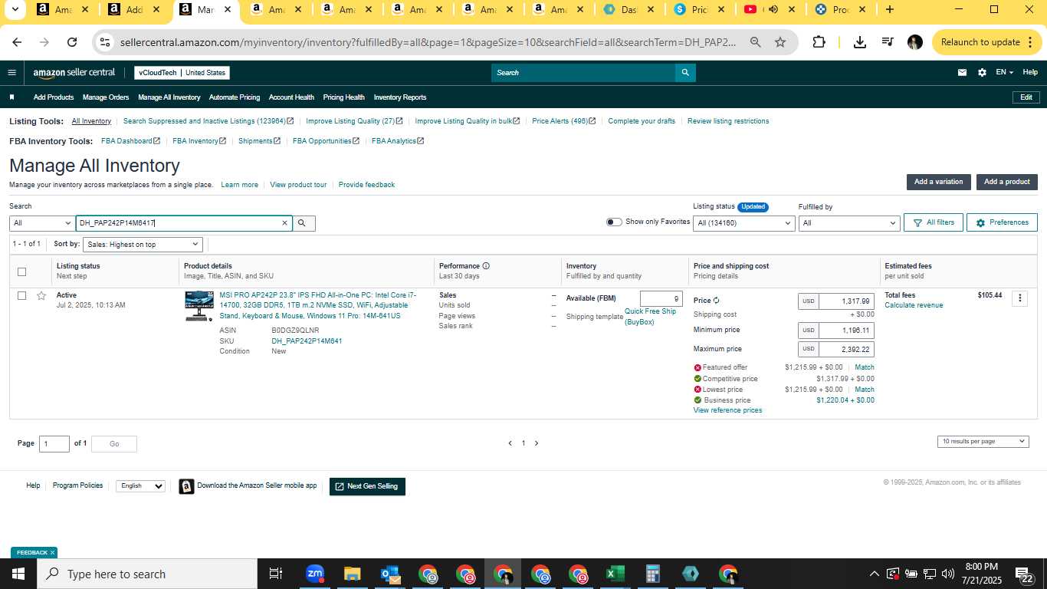Click Match next to Featured offer
The image size is (1047, 589).
864,367
